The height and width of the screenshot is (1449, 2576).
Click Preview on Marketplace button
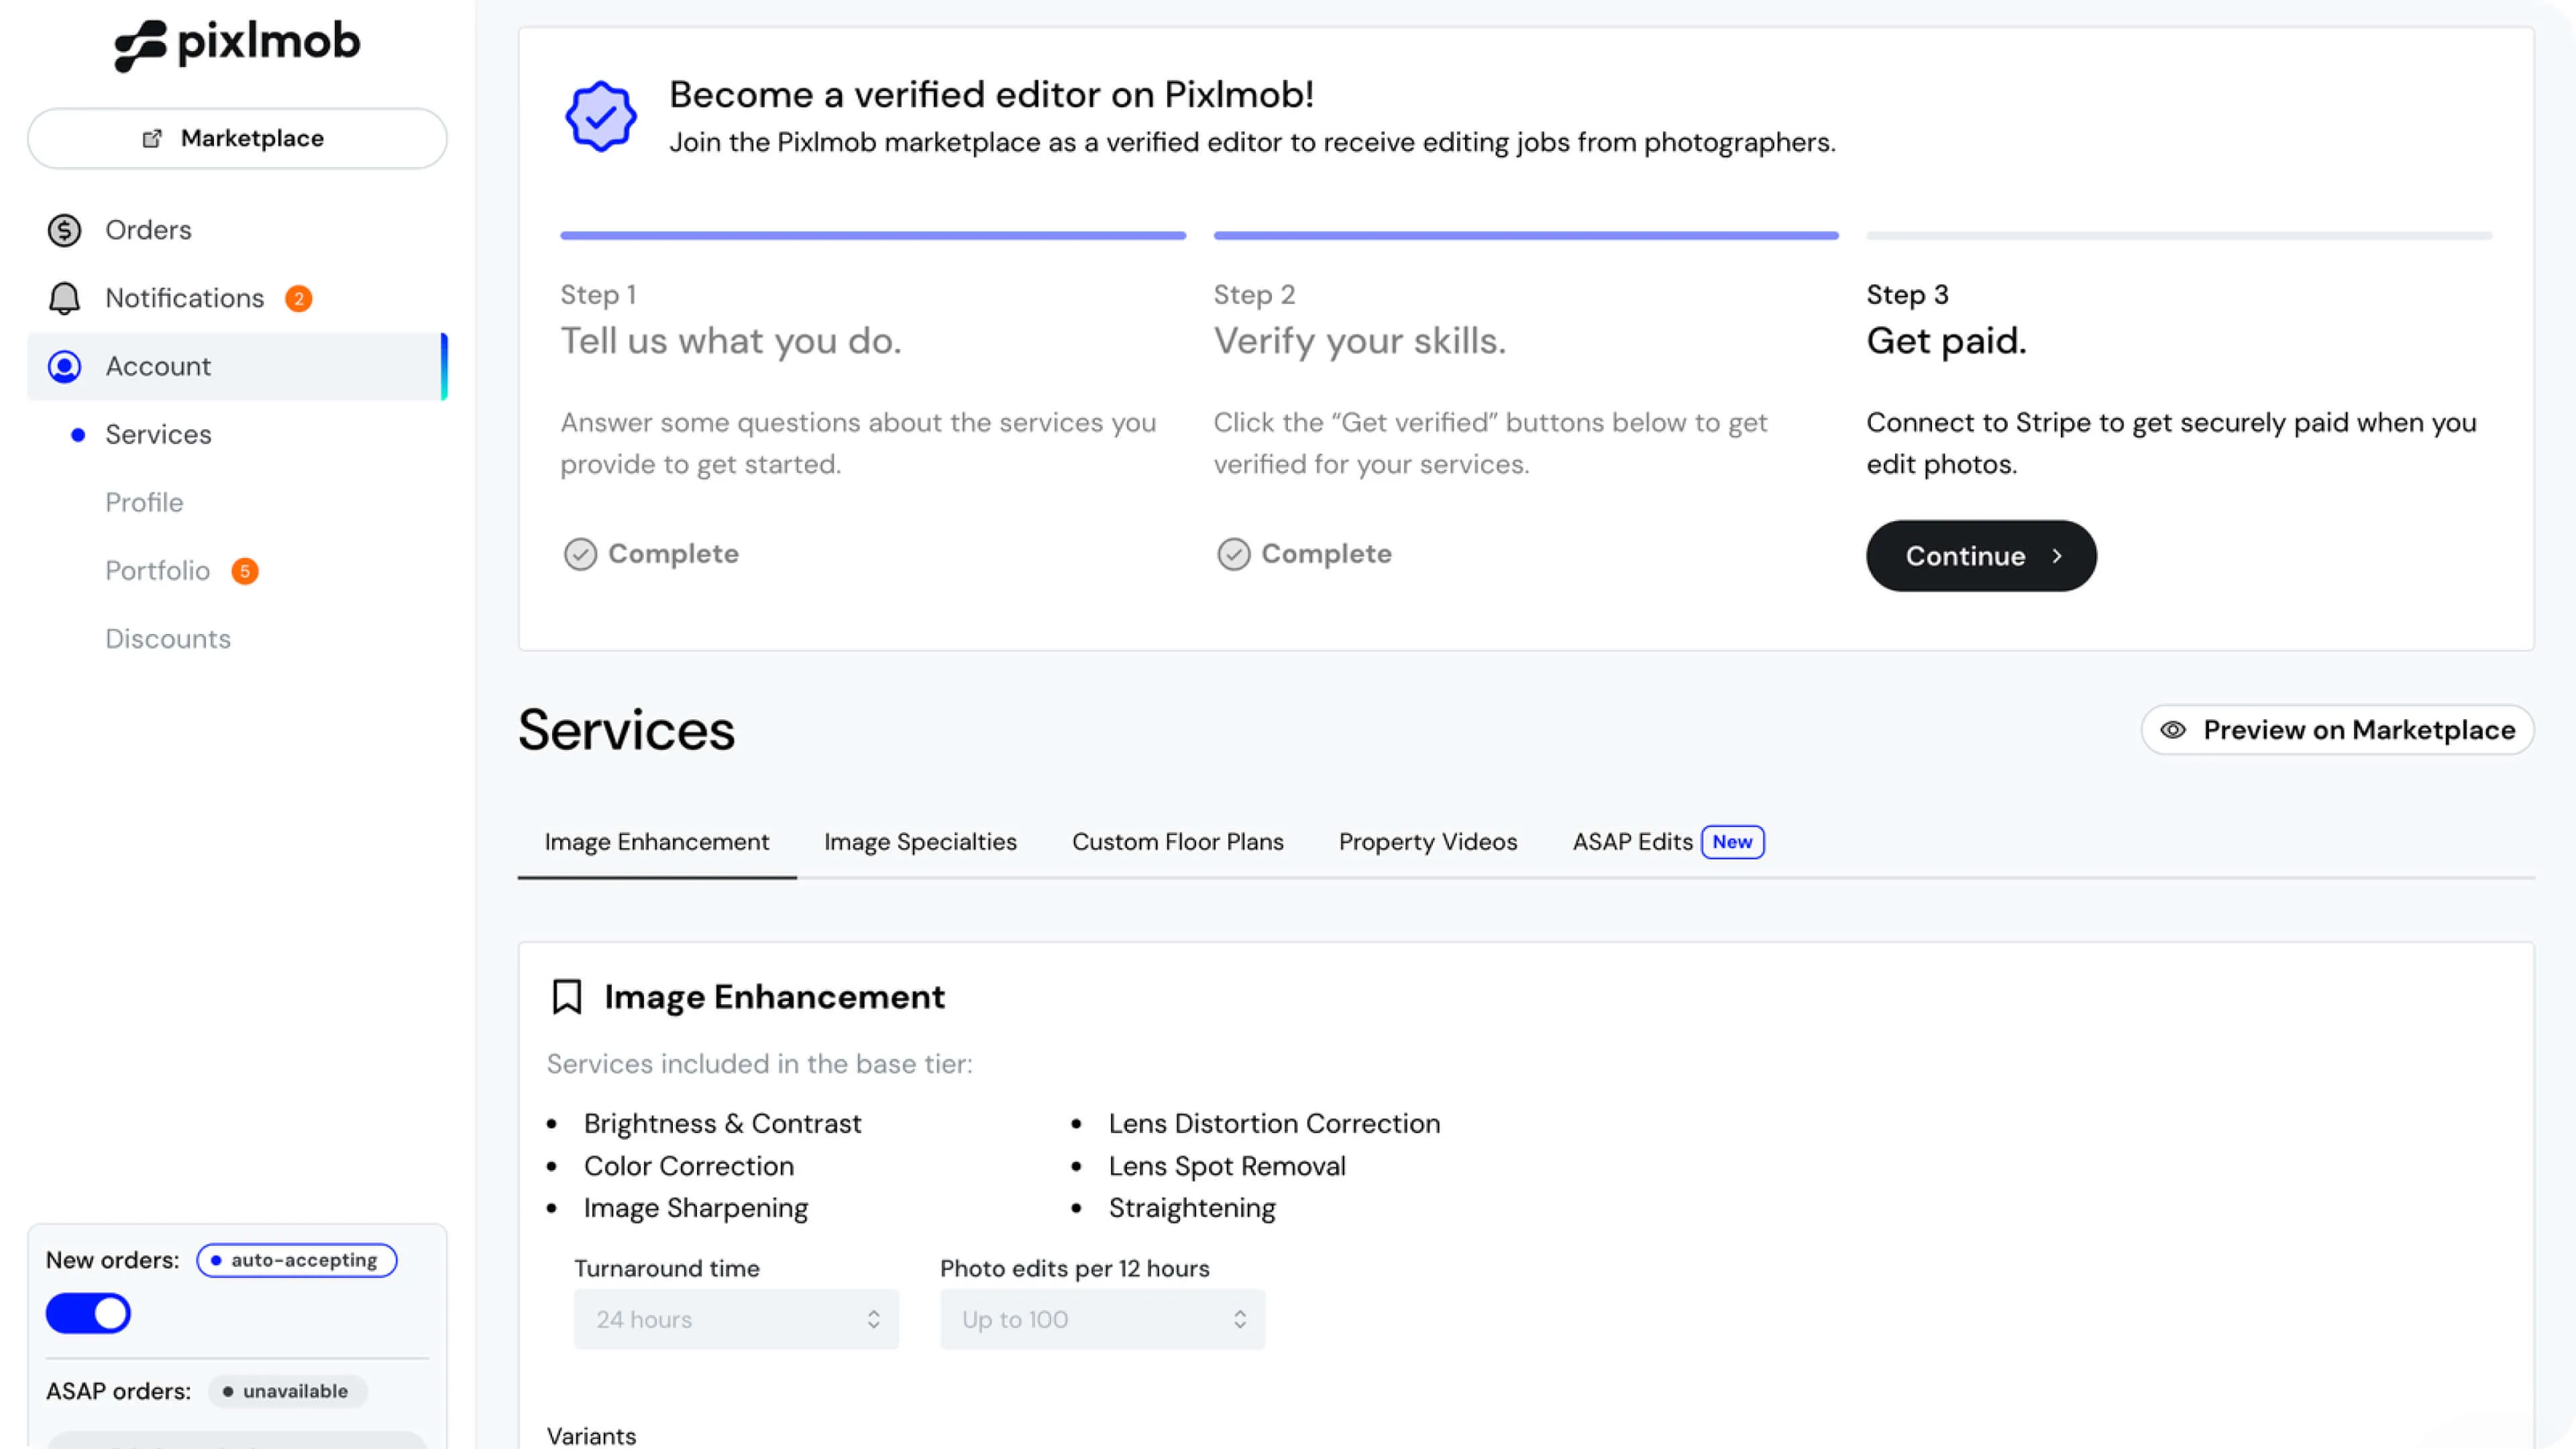[x=2337, y=730]
